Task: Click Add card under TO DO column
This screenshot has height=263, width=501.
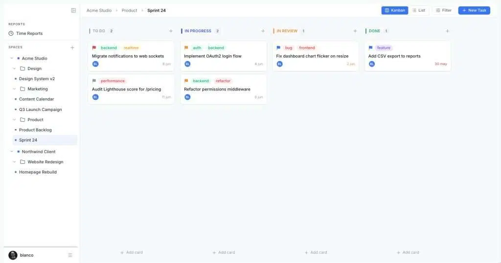Action: click(131, 252)
